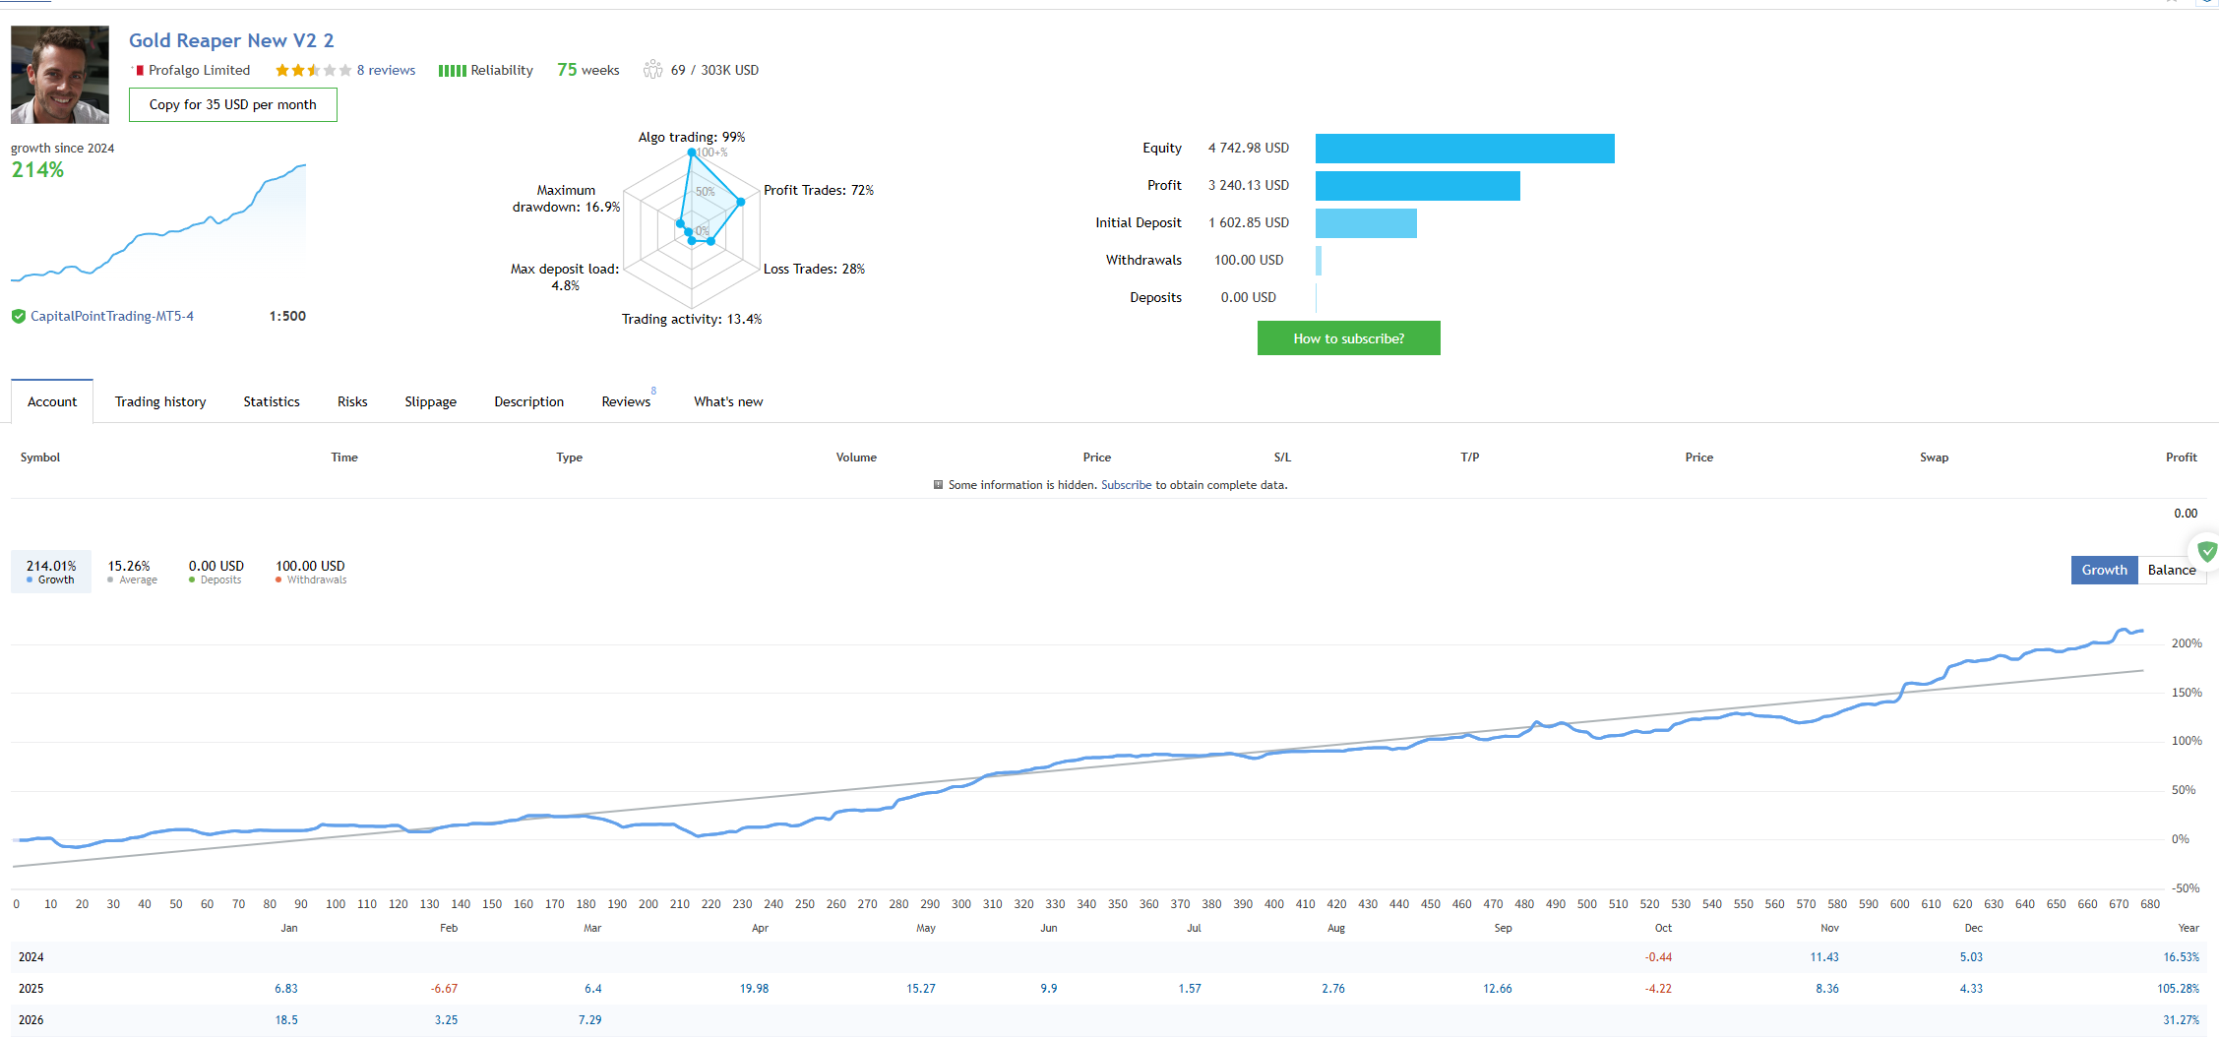Viewport: 2219px width, 1037px height.
Task: Toggle the Deposits series in chart legend
Action: (216, 572)
